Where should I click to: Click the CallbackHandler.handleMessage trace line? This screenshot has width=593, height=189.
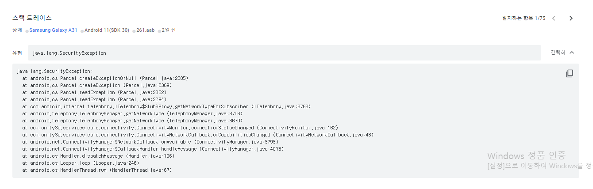[153, 149]
